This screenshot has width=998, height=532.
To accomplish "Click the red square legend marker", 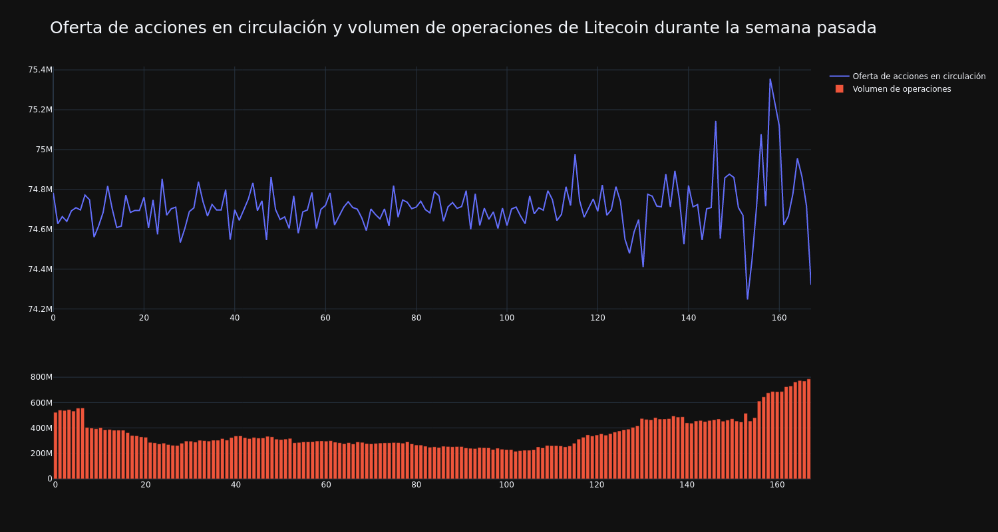I will 840,89.
